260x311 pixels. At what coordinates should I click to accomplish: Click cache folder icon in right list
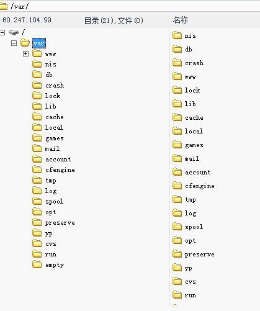[x=177, y=117]
